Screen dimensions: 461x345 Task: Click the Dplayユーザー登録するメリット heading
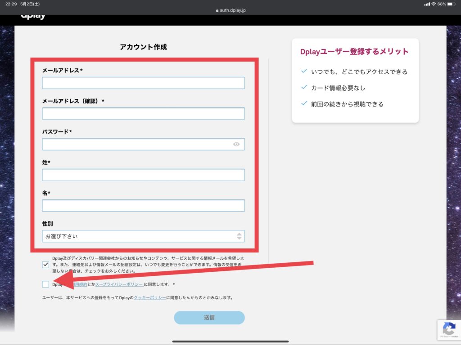(x=354, y=52)
